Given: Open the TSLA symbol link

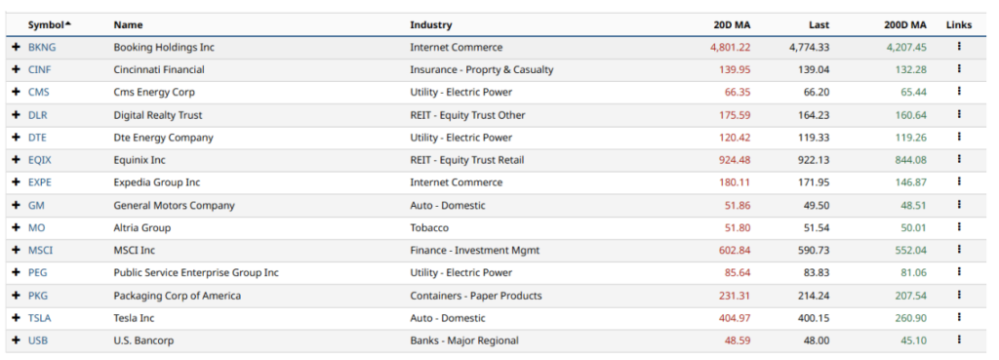Looking at the screenshot, I should (x=39, y=318).
